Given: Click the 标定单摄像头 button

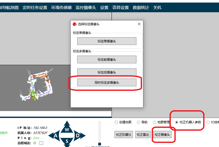Looking at the screenshot, I should point(107,41).
